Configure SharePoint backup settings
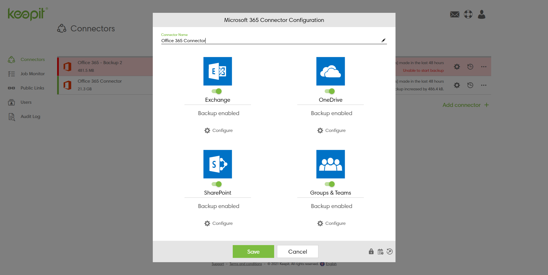Viewport: 548px width, 275px height. click(x=218, y=223)
